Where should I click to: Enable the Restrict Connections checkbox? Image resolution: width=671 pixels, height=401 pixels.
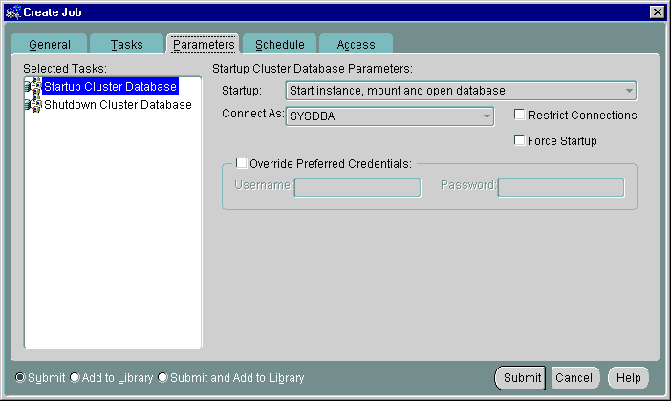[520, 116]
